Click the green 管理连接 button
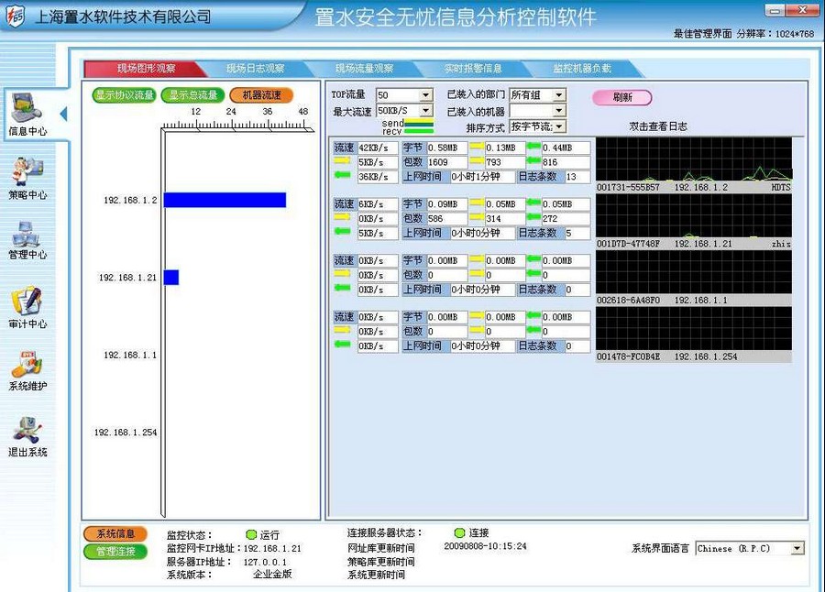This screenshot has width=825, height=592. (115, 551)
